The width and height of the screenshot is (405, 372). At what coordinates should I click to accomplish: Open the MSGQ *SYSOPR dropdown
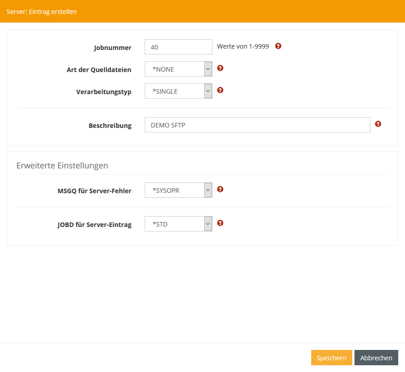pos(178,191)
